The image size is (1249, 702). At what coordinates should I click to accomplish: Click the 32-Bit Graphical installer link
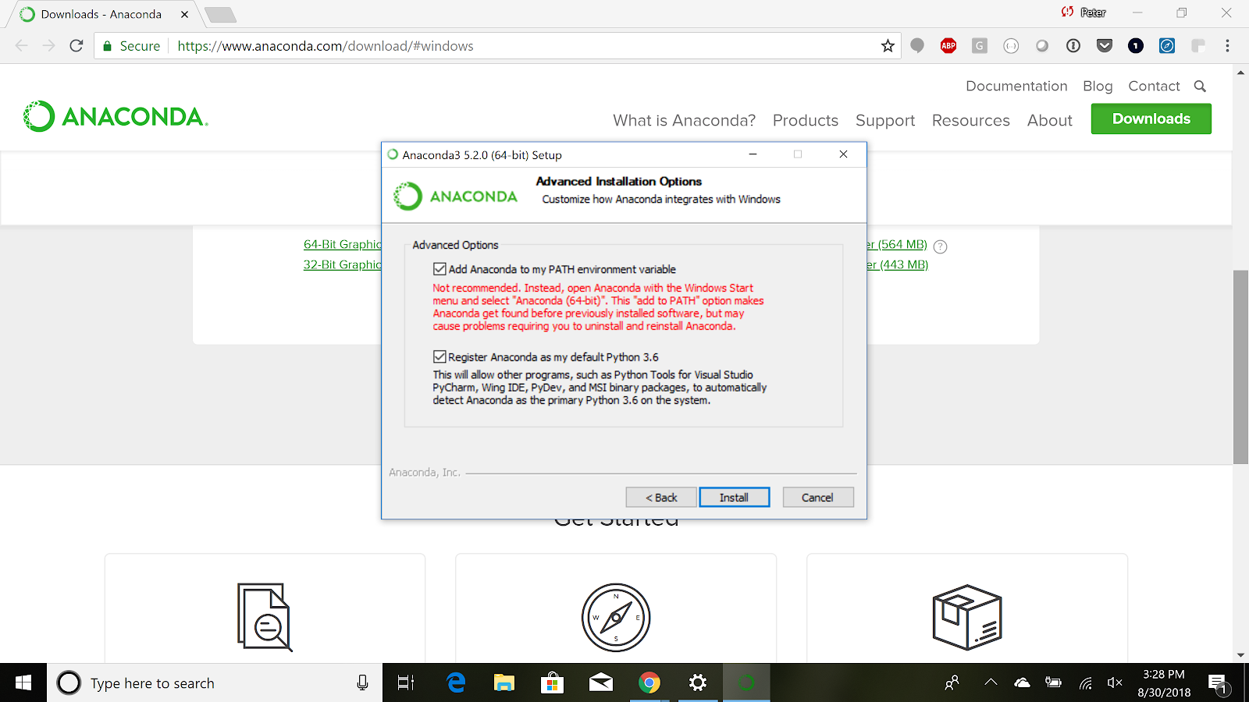[342, 264]
